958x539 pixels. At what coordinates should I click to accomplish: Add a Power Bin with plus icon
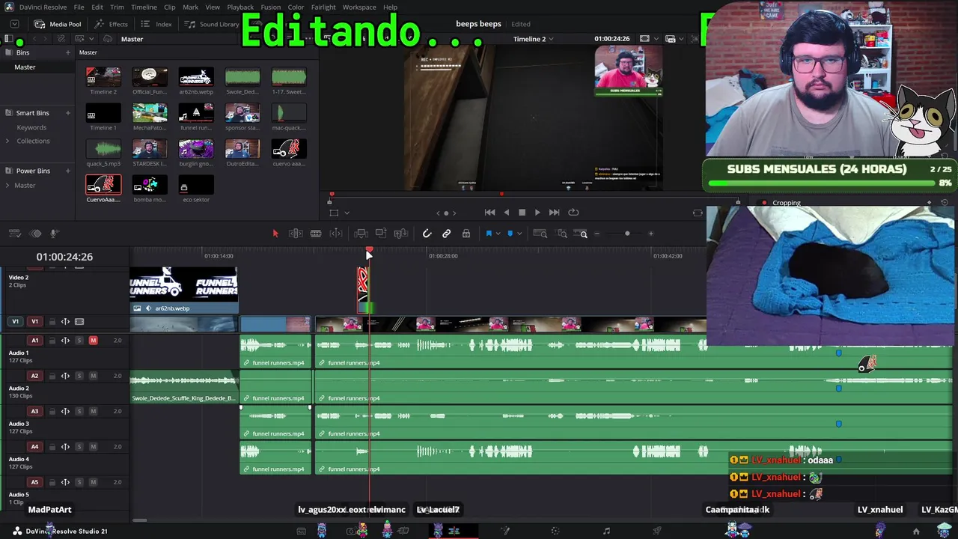[x=67, y=171]
